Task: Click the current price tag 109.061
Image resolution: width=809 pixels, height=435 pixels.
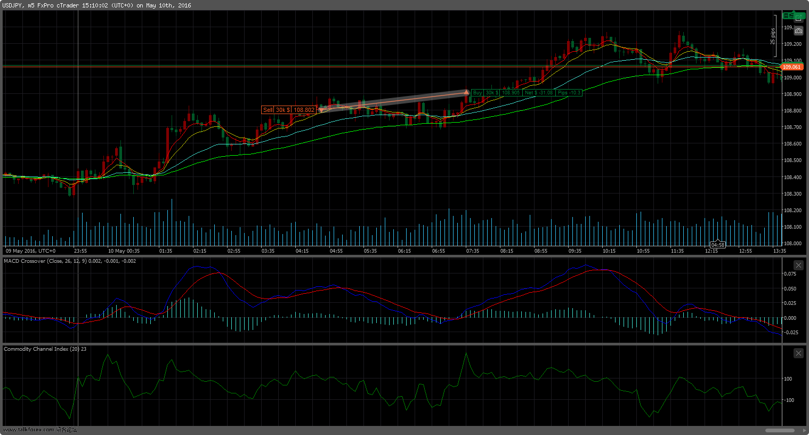Action: 791,67
